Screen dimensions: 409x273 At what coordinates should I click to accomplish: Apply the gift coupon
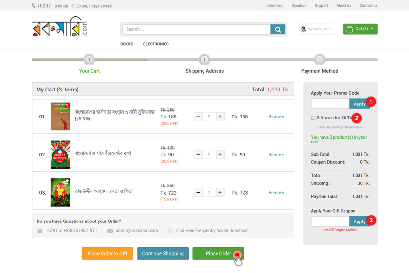(x=359, y=221)
